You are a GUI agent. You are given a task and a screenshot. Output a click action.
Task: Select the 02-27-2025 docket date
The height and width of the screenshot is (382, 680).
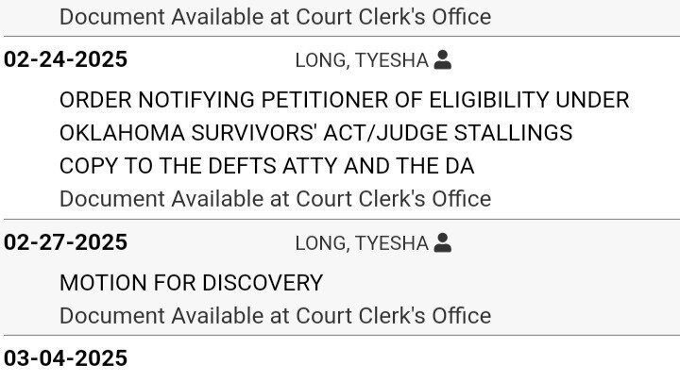(65, 243)
